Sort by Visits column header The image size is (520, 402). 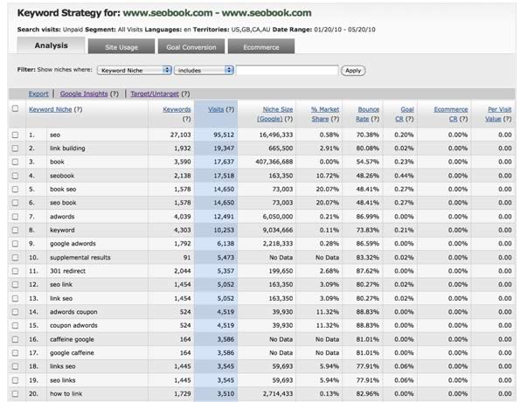click(x=216, y=109)
